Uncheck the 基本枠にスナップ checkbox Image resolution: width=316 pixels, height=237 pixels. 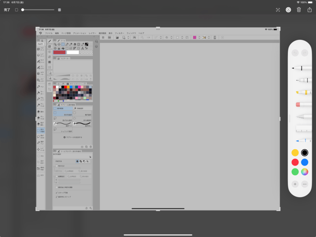[x=56, y=197]
